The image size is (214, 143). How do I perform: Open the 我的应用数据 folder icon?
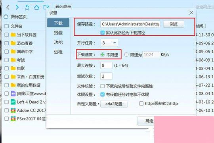tap(13, 85)
